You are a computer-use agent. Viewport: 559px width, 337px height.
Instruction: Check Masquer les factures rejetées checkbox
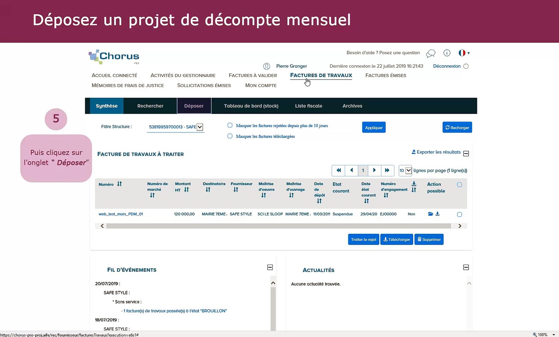[230, 125]
